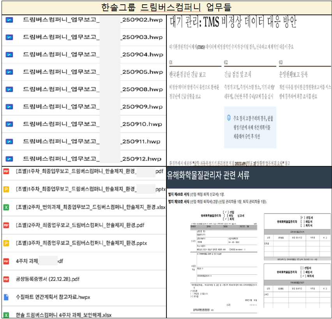
Task: Click the hwp icon beside file 250903.hwp
Action: coord(9,37)
